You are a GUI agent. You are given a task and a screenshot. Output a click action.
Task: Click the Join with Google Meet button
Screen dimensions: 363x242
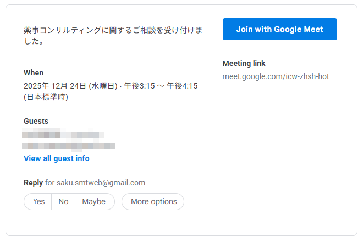[279, 29]
